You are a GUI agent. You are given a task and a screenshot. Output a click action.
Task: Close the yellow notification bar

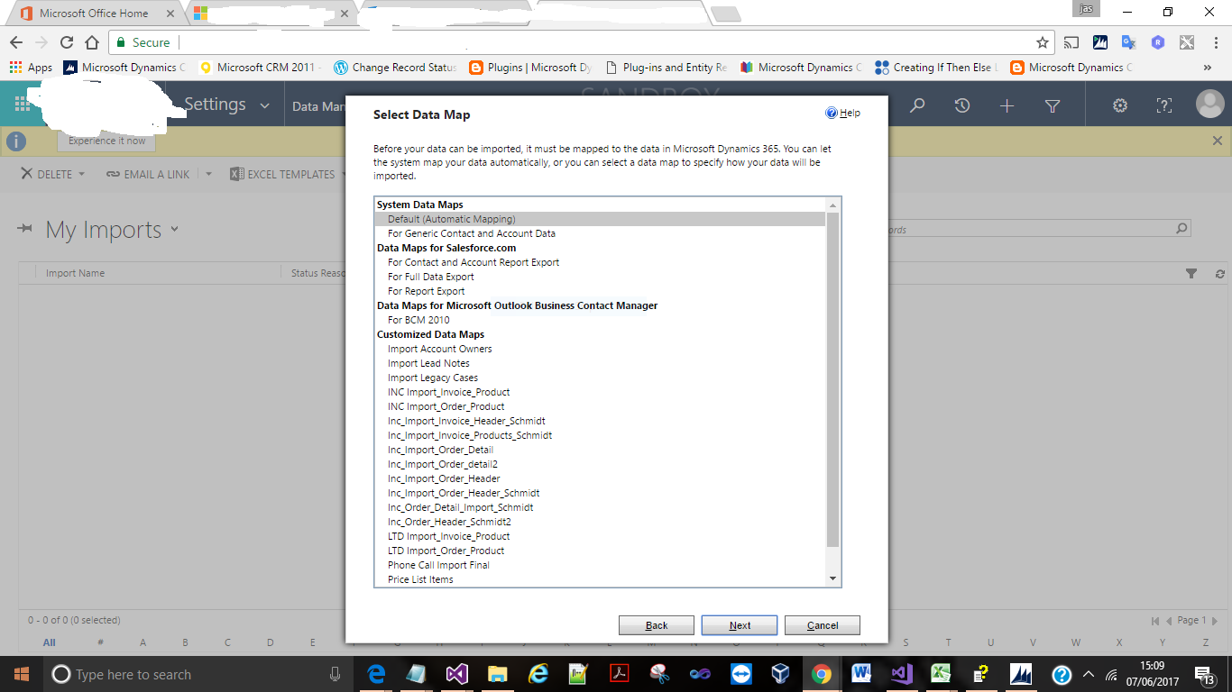pos(1217,141)
